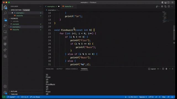This screenshot has width=177, height=99.
Task: Change encoding via UTF-8
Action: tap(151, 97)
